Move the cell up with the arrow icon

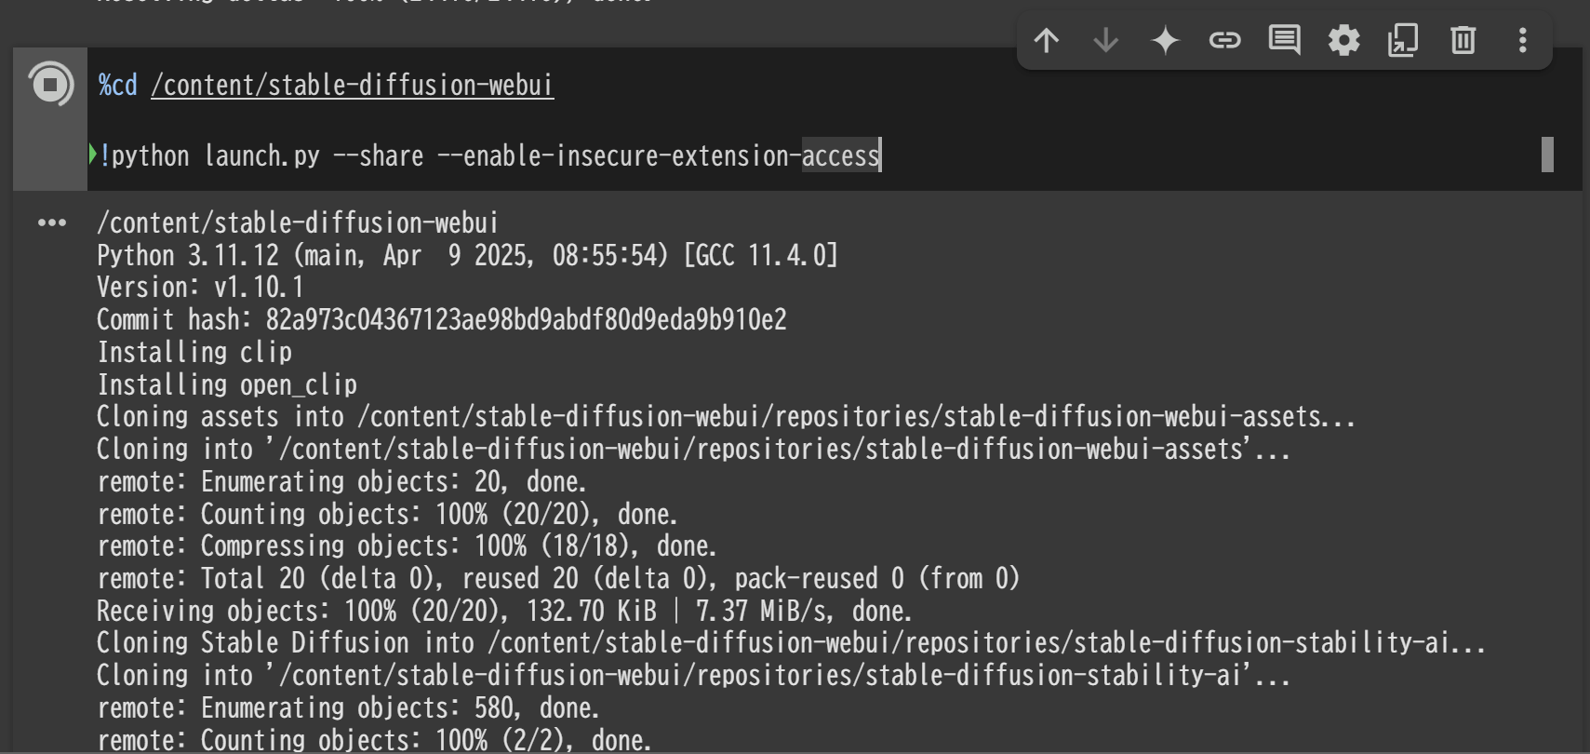pos(1047,40)
